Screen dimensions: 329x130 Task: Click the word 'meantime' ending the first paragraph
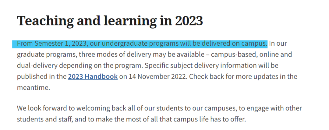click(x=33, y=87)
